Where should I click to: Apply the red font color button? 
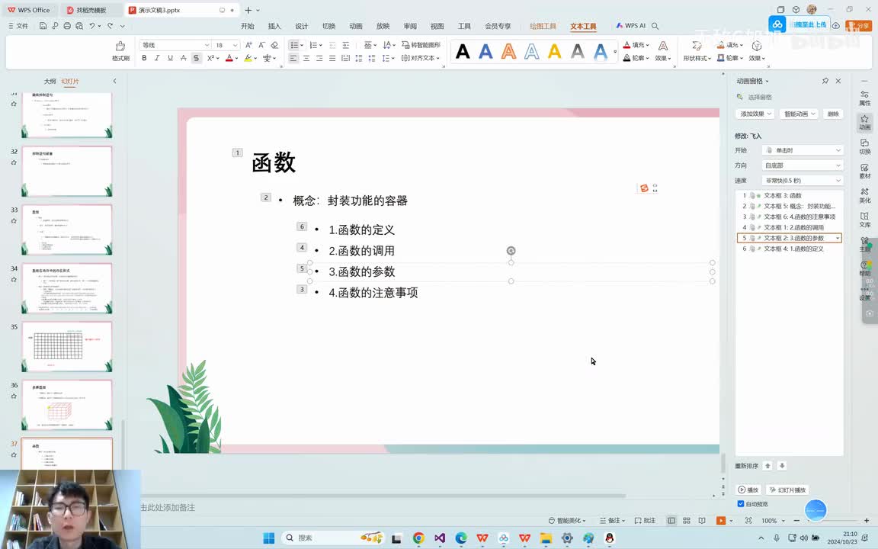click(x=229, y=58)
